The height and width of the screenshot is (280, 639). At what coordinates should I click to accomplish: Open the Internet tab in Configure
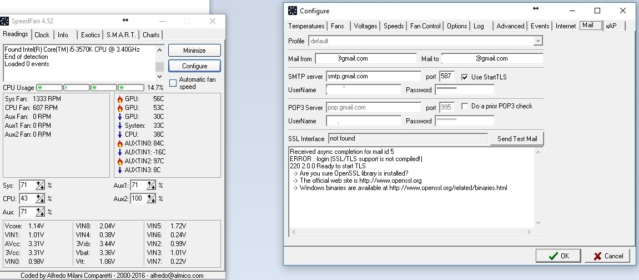(x=566, y=26)
